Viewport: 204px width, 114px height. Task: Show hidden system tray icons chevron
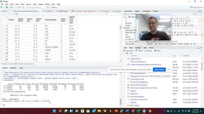coord(165,111)
